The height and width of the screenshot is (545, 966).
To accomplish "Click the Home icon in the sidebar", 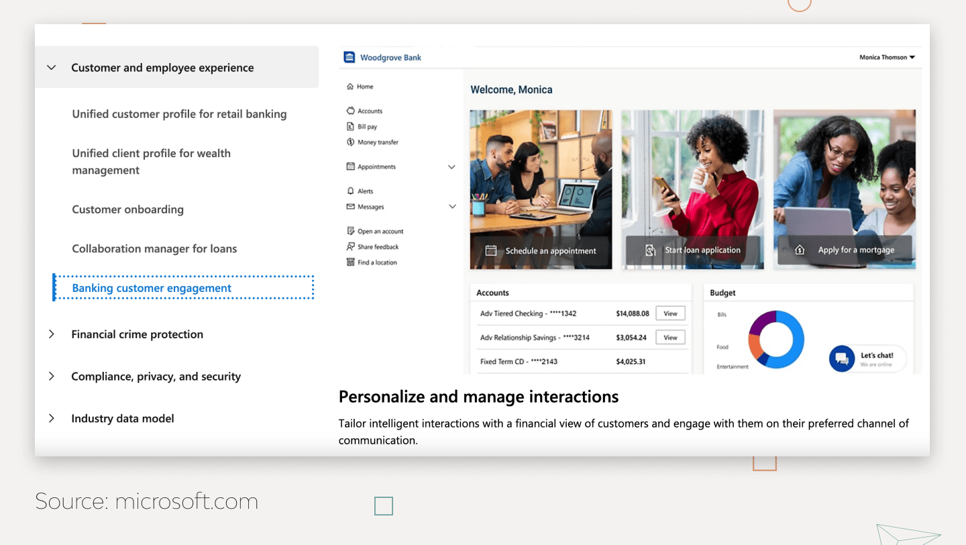I will (350, 87).
